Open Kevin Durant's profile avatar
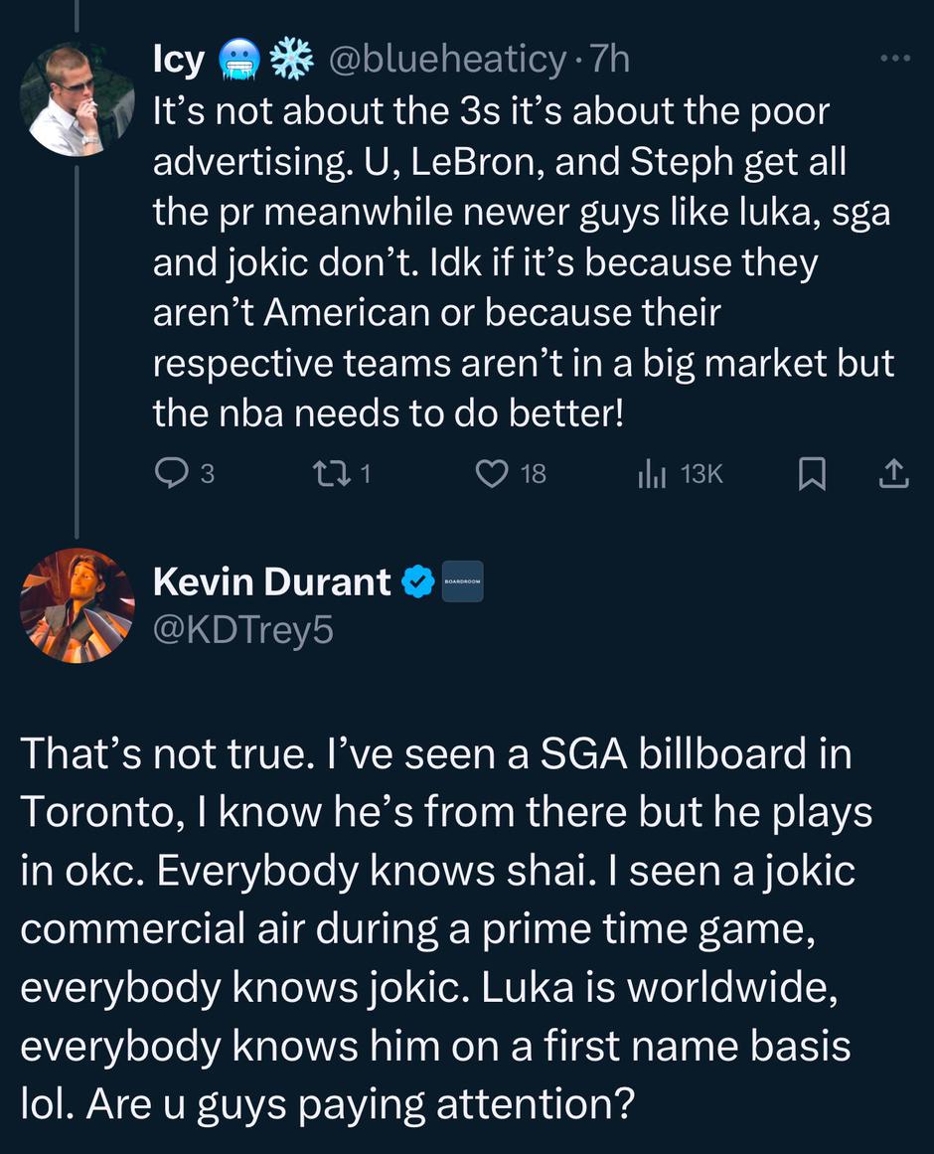The width and height of the screenshot is (934, 1154). pos(77,605)
